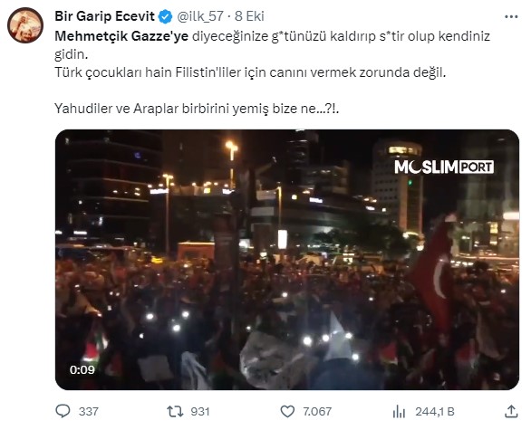Viewport: 531px width, 430px height.
Task: Click the 244,1 B views count
Action: click(435, 411)
